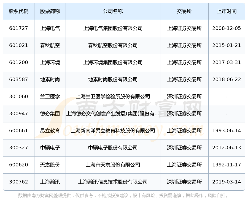
Task: Click the exchange cell in 600620 row
Action: [184, 165]
